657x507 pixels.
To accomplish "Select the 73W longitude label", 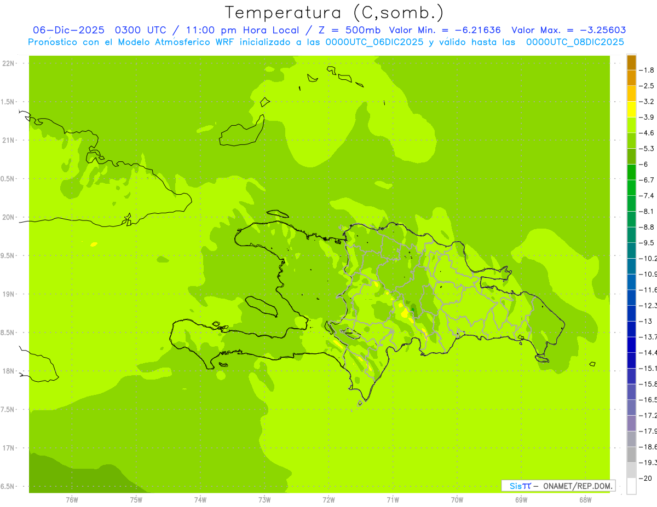I will (264, 499).
